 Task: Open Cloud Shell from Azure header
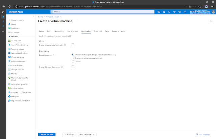159,12
